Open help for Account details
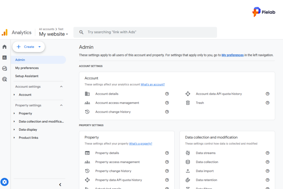283x189 pixels. click(167, 94)
